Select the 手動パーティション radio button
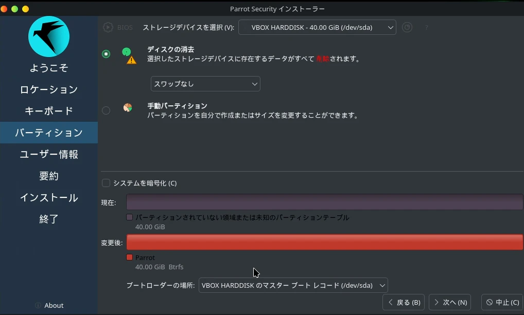This screenshot has width=524, height=315. (x=106, y=110)
